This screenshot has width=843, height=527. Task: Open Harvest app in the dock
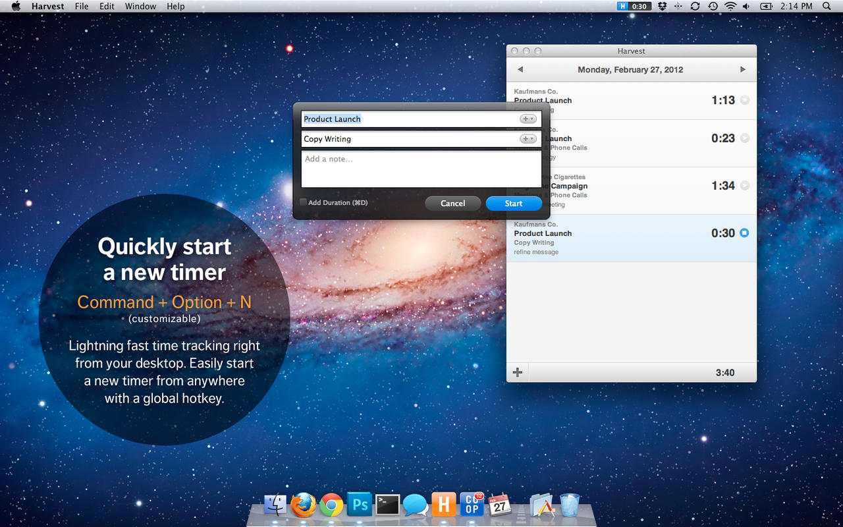[444, 505]
